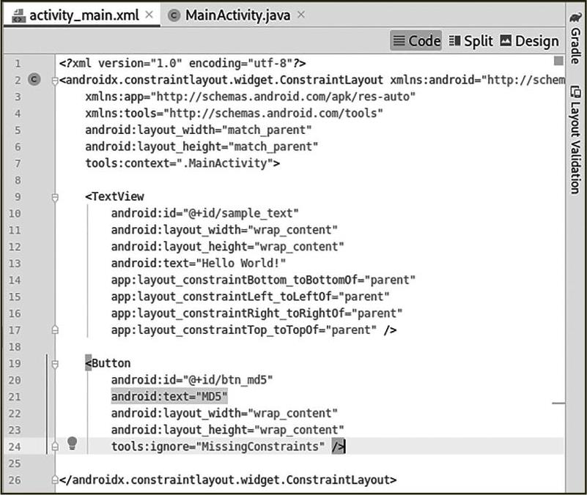Select the Split view mode

tap(470, 41)
